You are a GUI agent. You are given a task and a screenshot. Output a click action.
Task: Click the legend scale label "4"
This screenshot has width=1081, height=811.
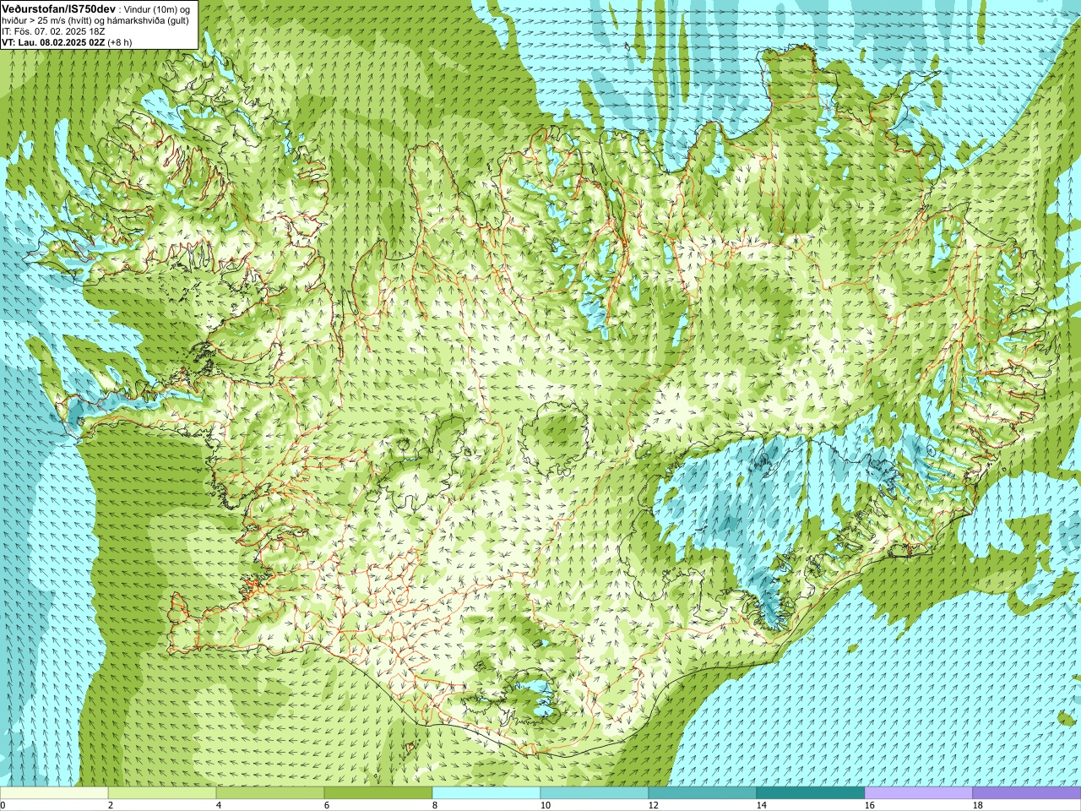click(x=219, y=805)
